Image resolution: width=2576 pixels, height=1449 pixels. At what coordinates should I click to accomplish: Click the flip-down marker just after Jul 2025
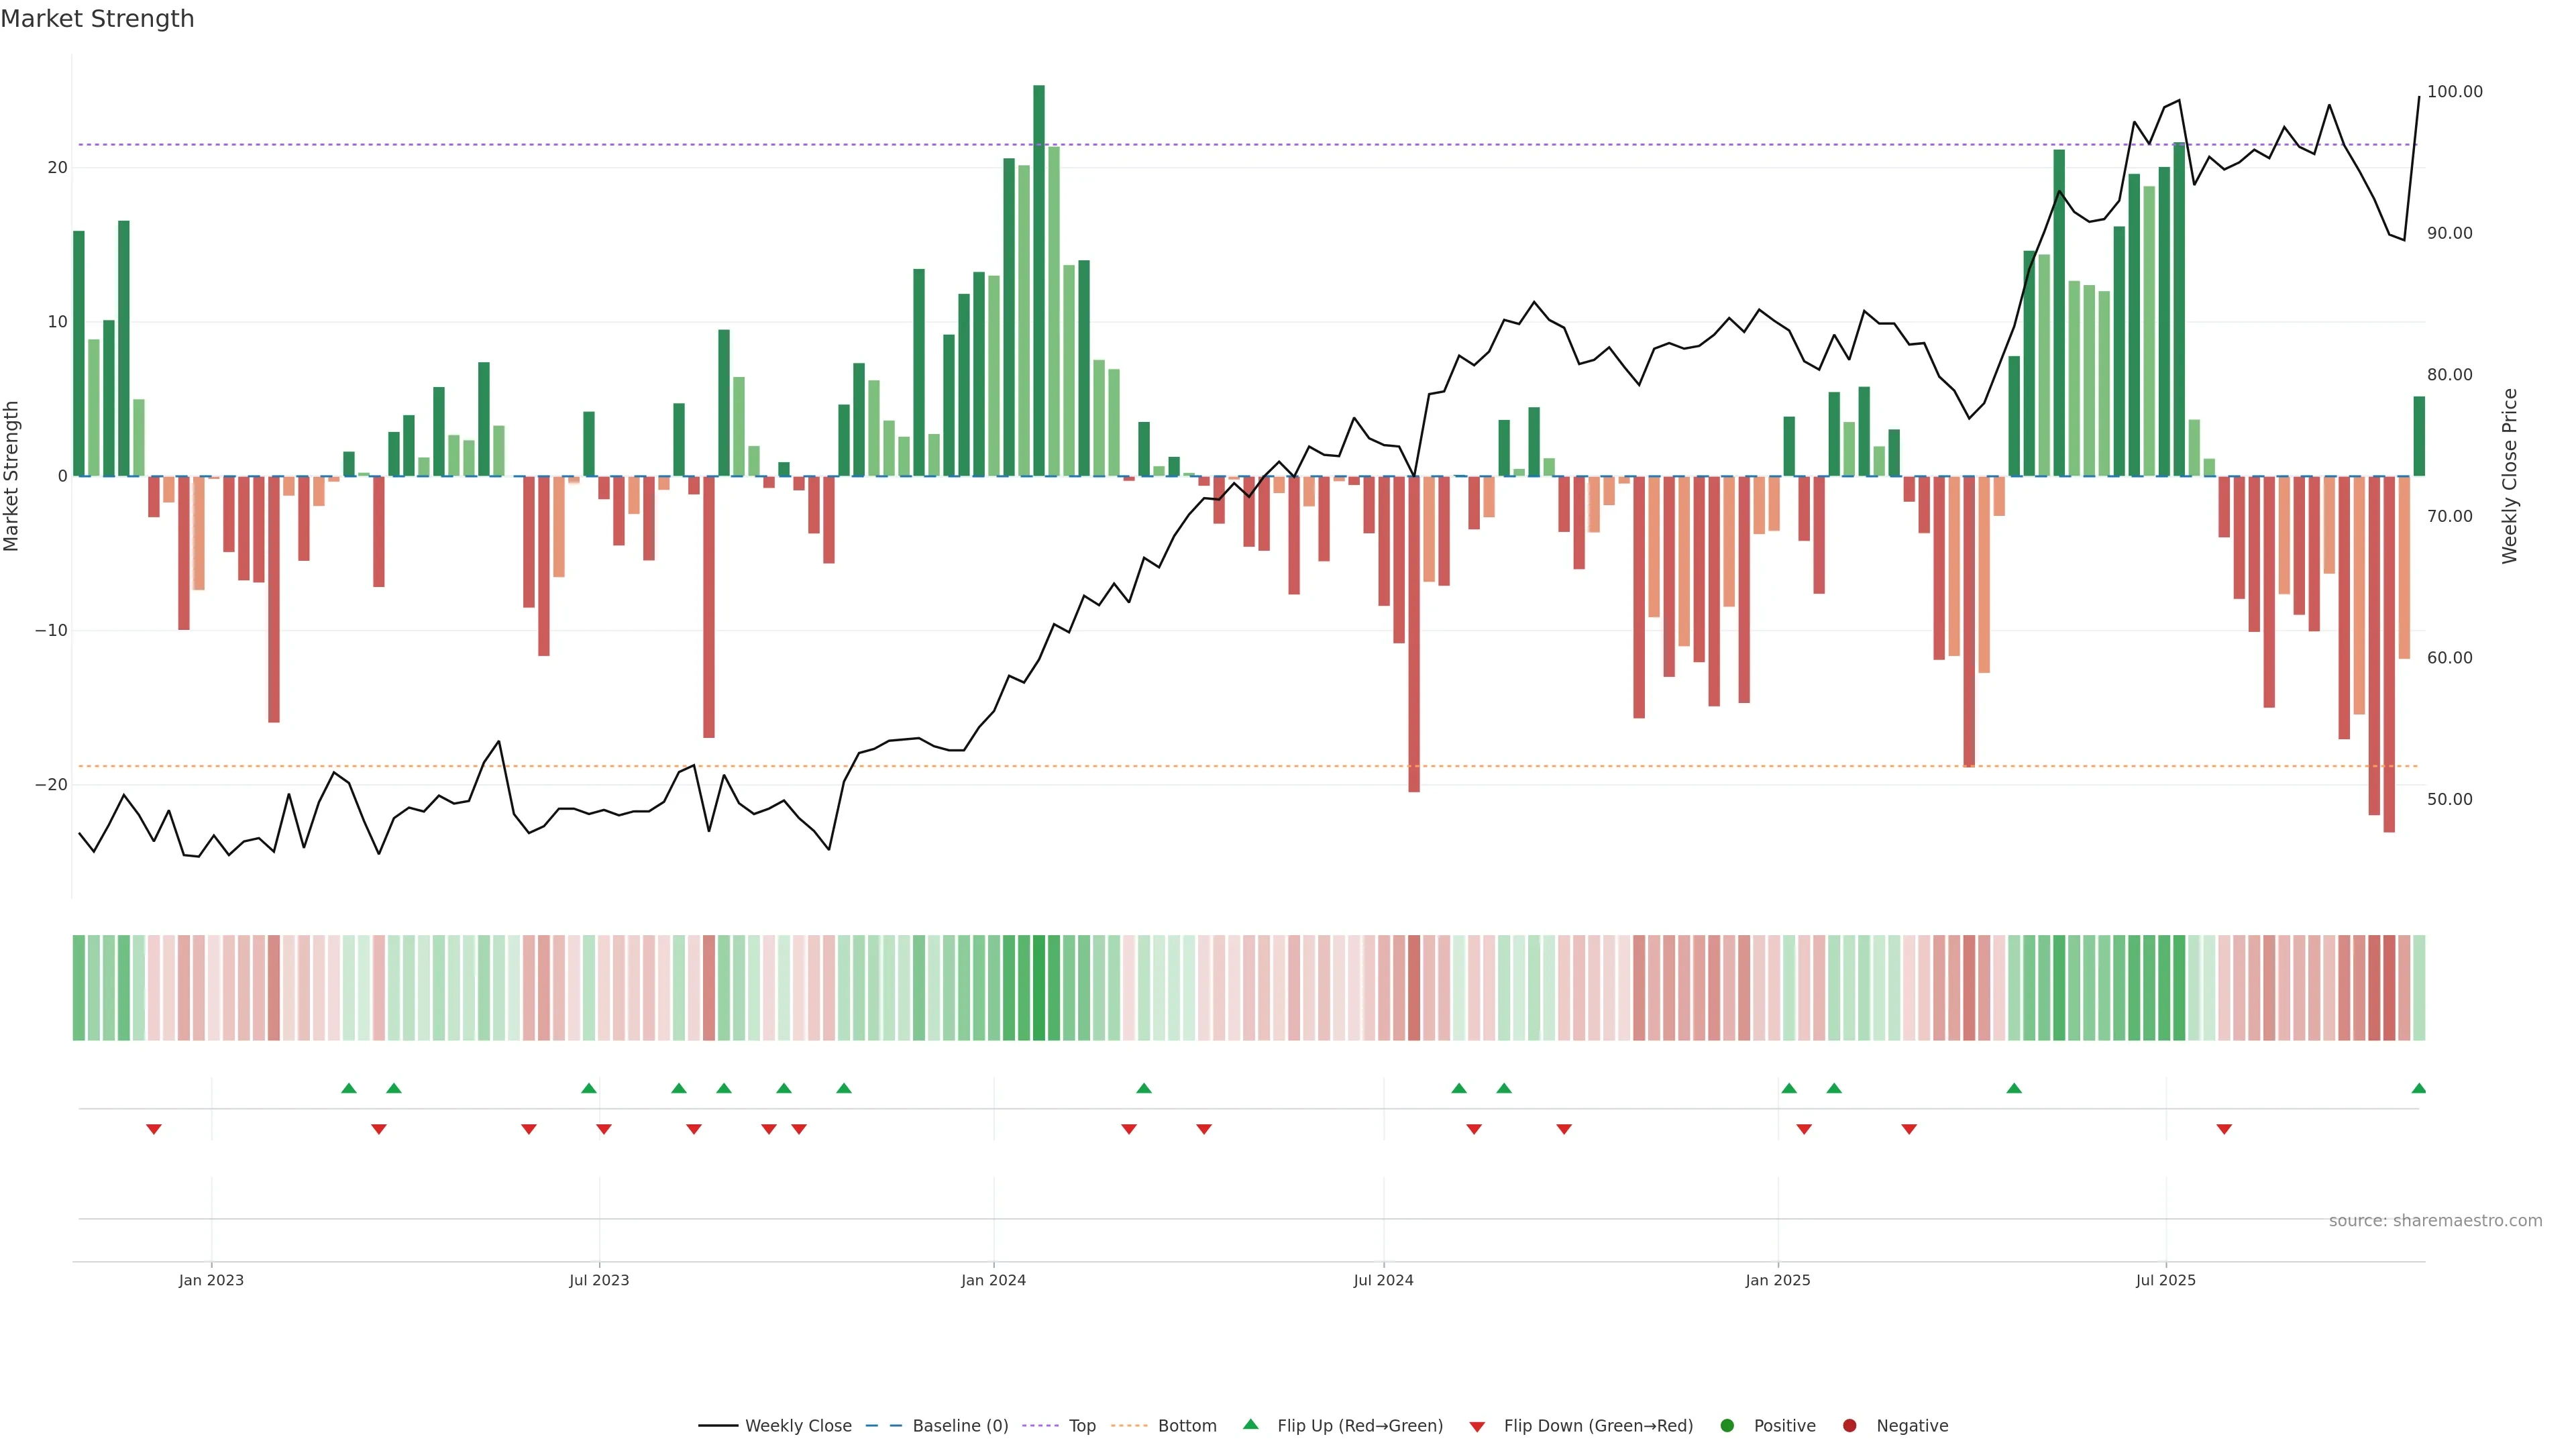(2224, 1129)
